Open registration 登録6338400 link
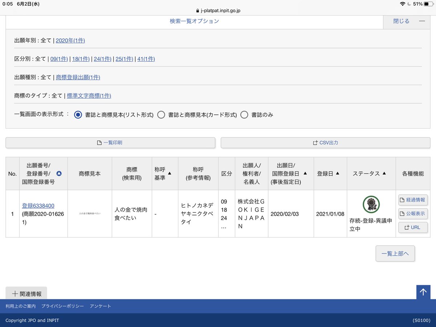Viewport: 436px width, 327px height. (x=38, y=206)
